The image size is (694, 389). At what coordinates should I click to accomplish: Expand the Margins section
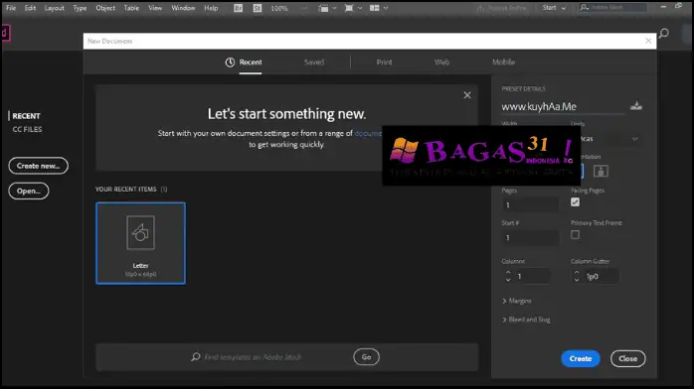tap(517, 301)
